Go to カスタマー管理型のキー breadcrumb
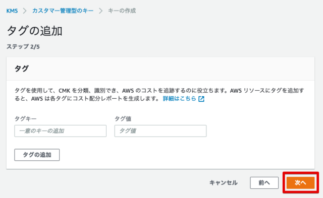 click(63, 11)
